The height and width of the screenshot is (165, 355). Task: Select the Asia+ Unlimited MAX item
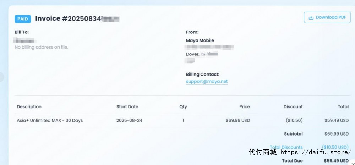50,120
